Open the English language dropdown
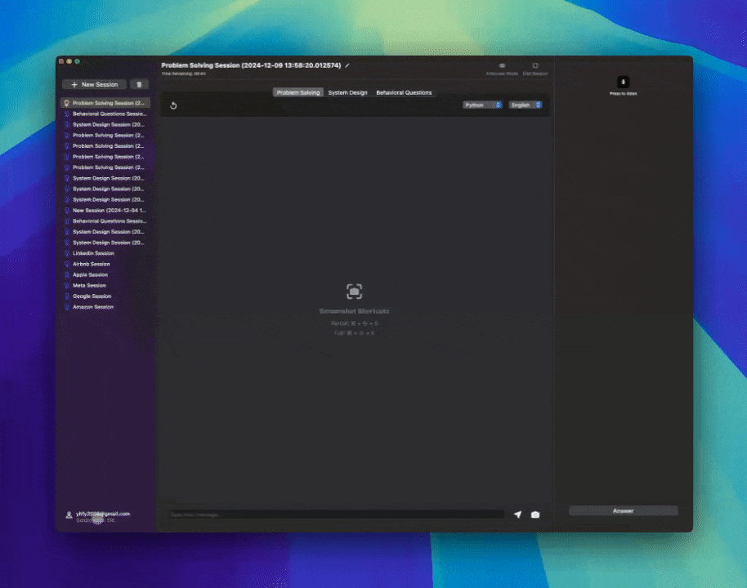The image size is (747, 588). [526, 105]
